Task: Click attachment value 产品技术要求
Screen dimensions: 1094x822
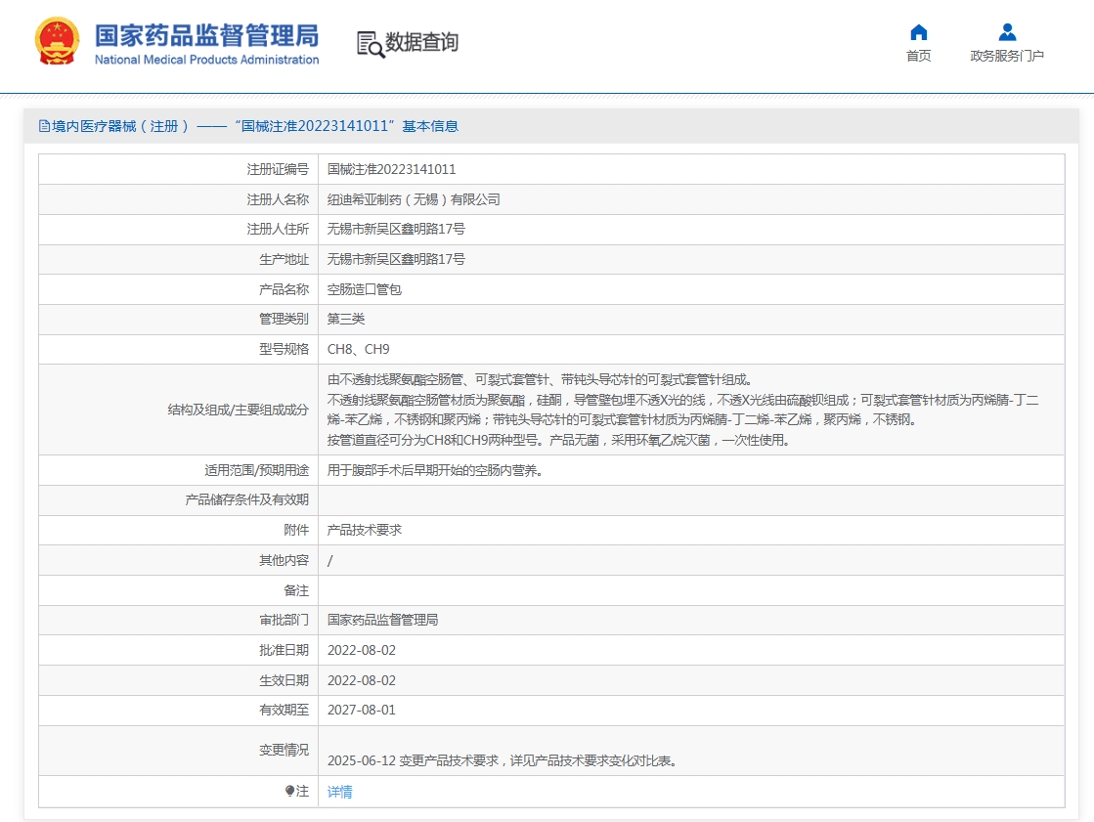Action: coord(365,531)
